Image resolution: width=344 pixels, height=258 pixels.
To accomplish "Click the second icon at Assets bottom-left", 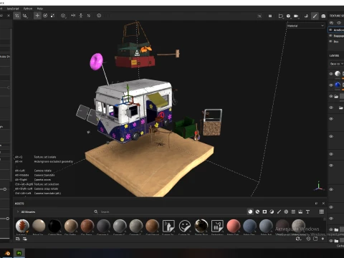I will 24,239.
